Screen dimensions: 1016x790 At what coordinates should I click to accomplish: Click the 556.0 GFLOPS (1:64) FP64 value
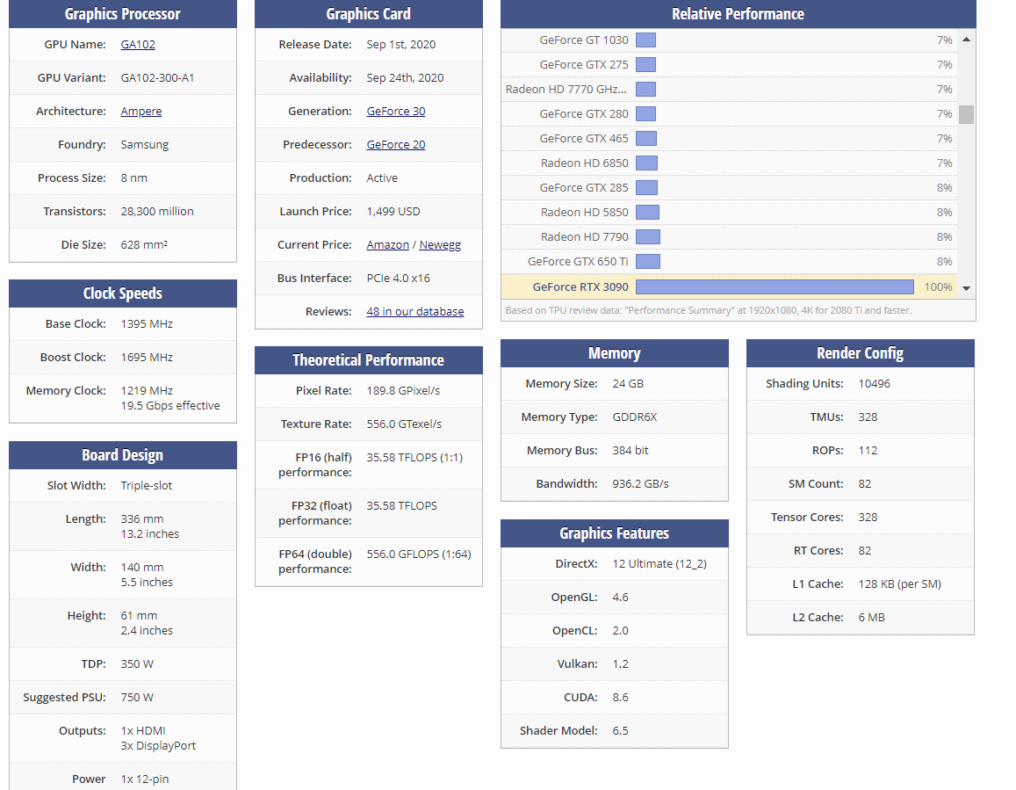[419, 554]
